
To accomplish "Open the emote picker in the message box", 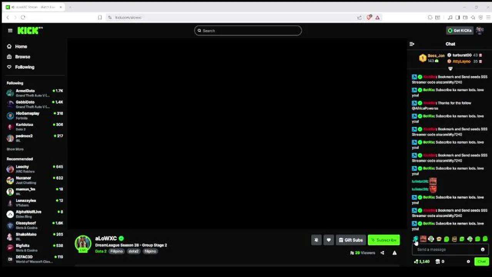I will (483, 250).
